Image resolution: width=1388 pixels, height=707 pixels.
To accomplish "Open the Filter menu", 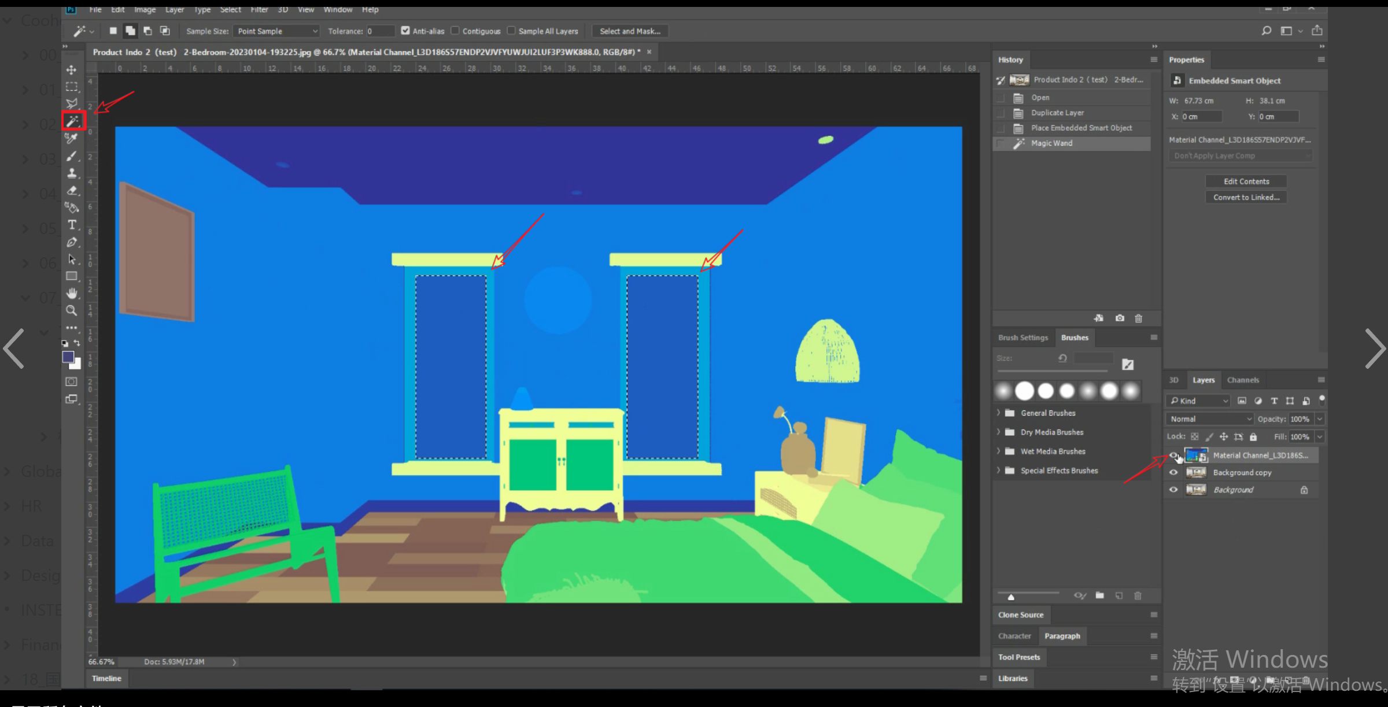I will point(259,9).
